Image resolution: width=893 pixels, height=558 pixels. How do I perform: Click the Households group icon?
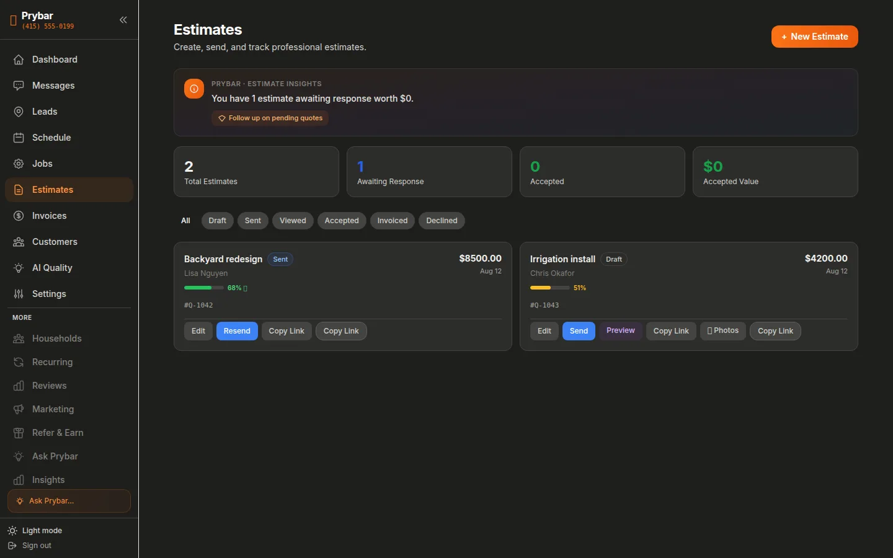19,339
